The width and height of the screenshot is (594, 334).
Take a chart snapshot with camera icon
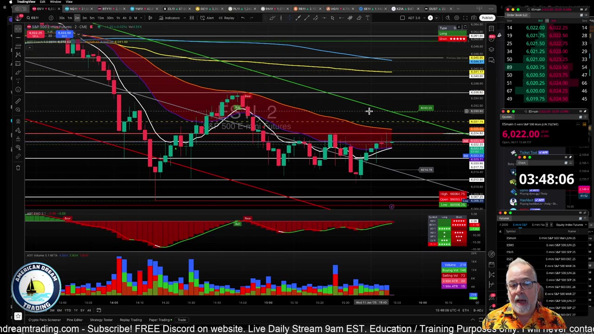click(474, 18)
